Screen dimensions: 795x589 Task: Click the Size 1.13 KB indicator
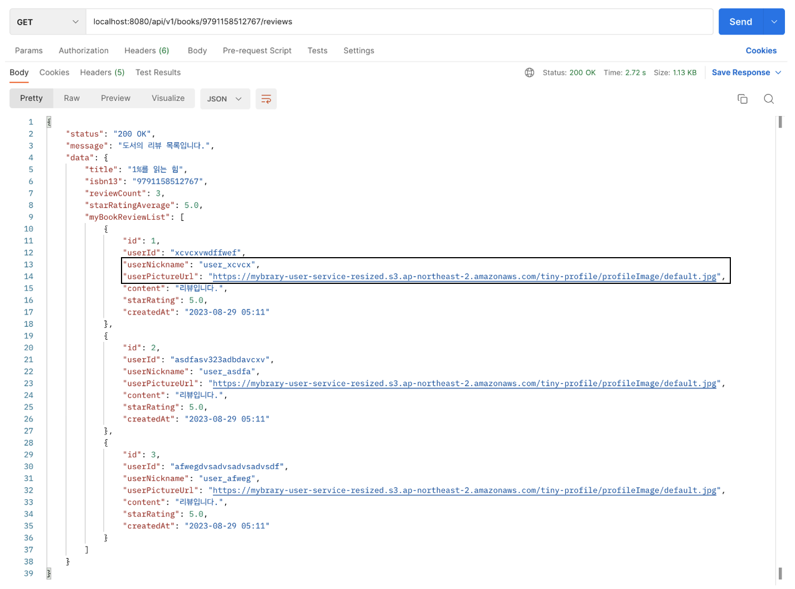pyautogui.click(x=675, y=73)
